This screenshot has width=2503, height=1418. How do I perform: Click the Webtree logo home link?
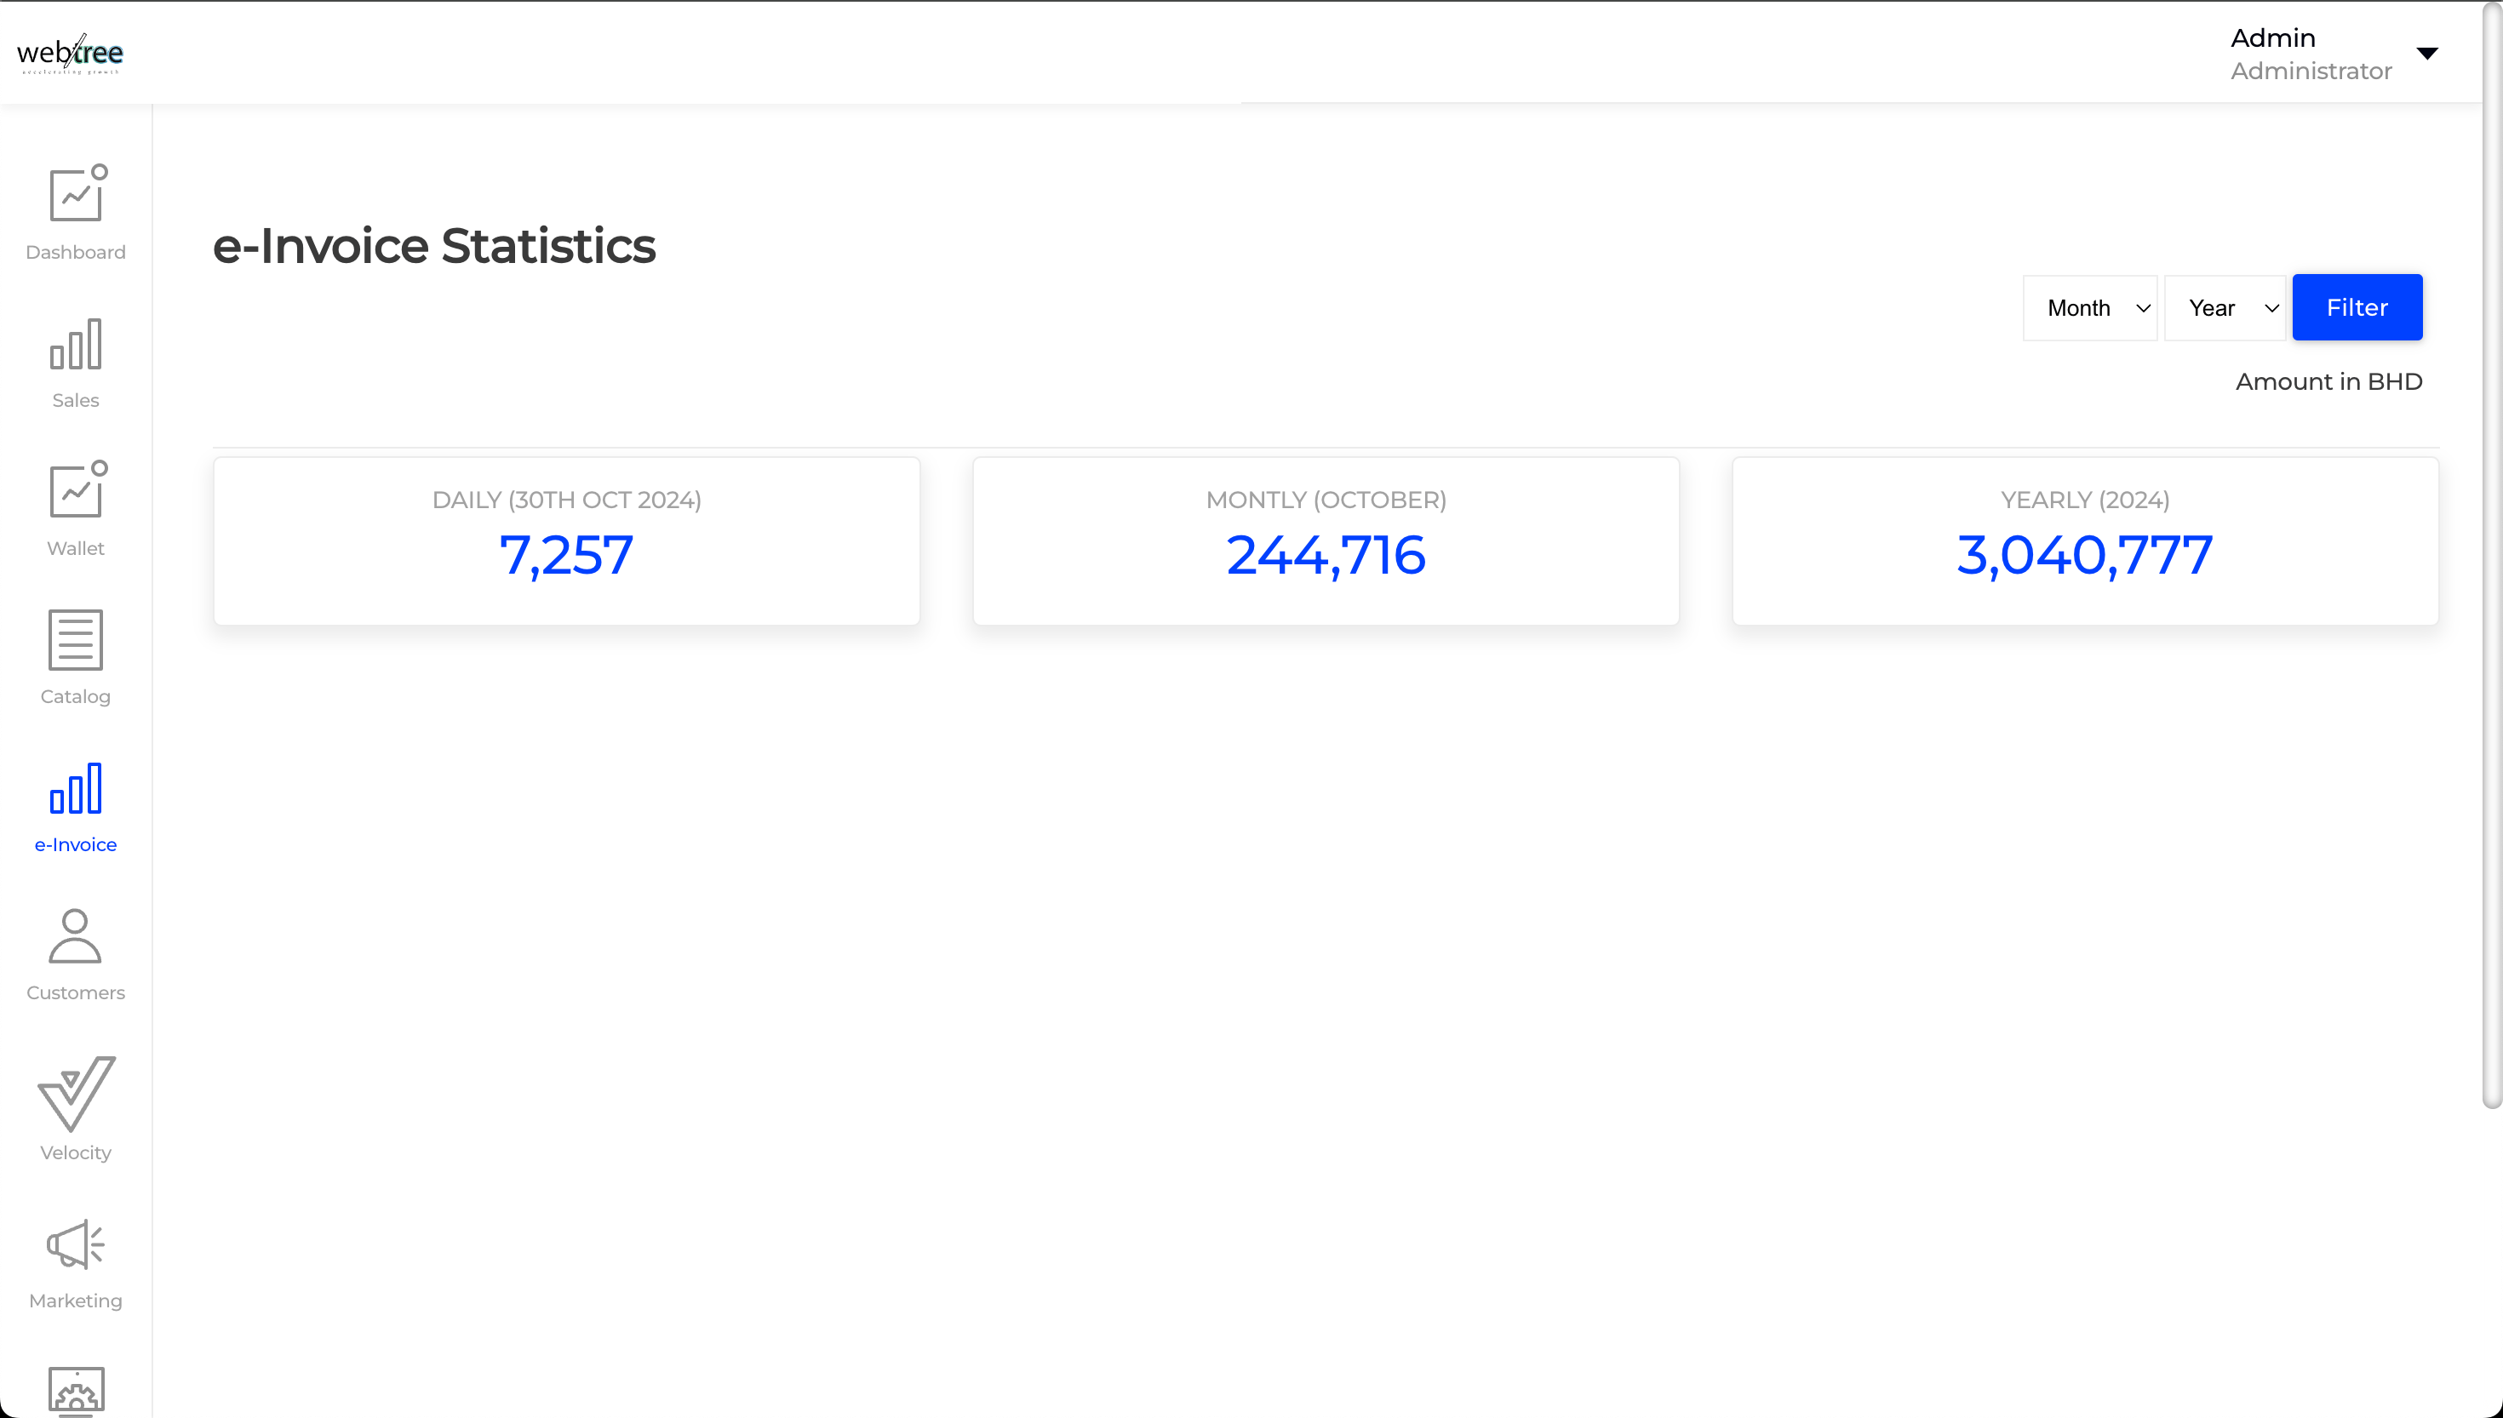[x=71, y=52]
